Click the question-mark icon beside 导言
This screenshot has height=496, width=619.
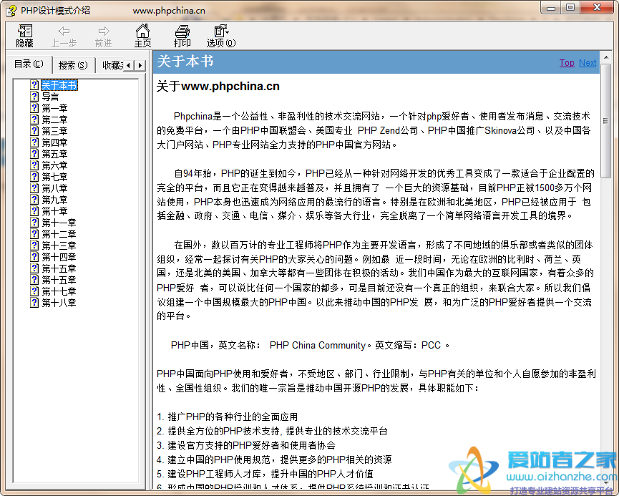(x=34, y=97)
